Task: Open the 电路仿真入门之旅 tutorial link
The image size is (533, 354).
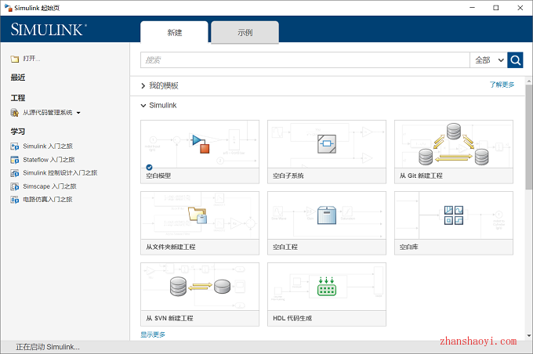Action: [x=48, y=200]
